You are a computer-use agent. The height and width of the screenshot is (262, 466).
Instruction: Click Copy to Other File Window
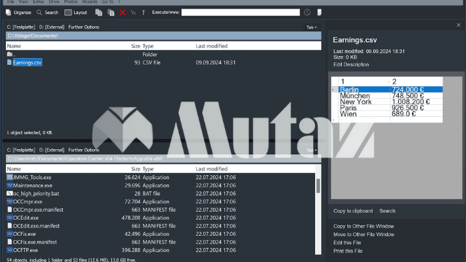tap(364, 227)
